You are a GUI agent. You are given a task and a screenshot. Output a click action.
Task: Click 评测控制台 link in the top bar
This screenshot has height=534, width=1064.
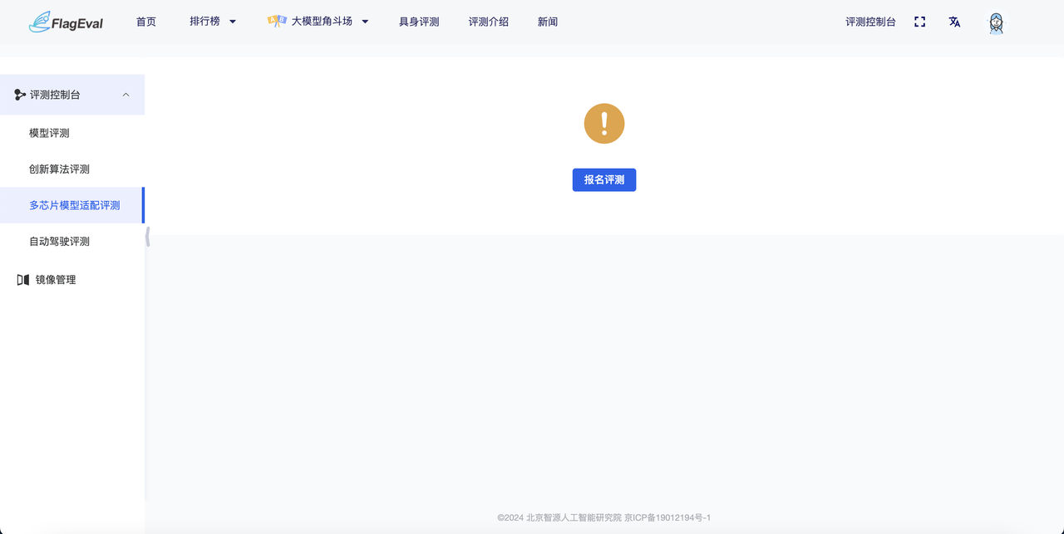tap(870, 22)
